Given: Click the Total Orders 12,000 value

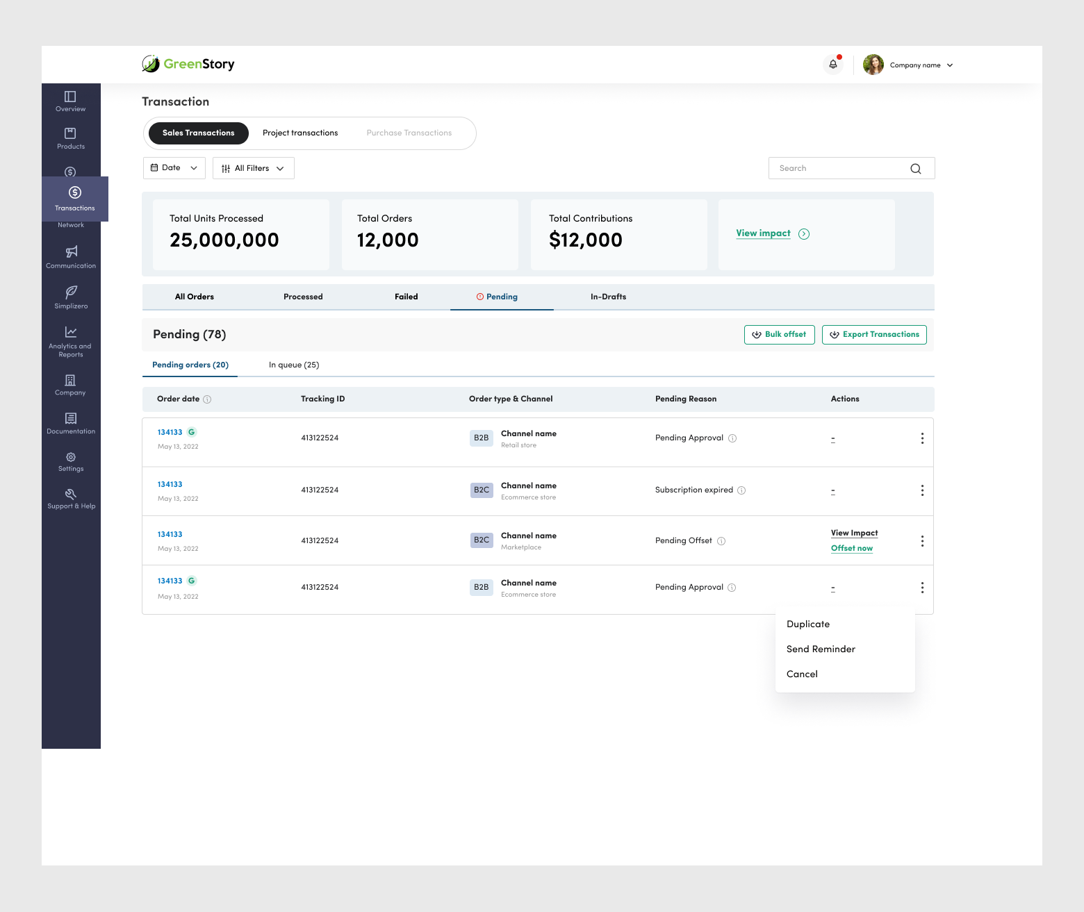Looking at the screenshot, I should point(388,240).
